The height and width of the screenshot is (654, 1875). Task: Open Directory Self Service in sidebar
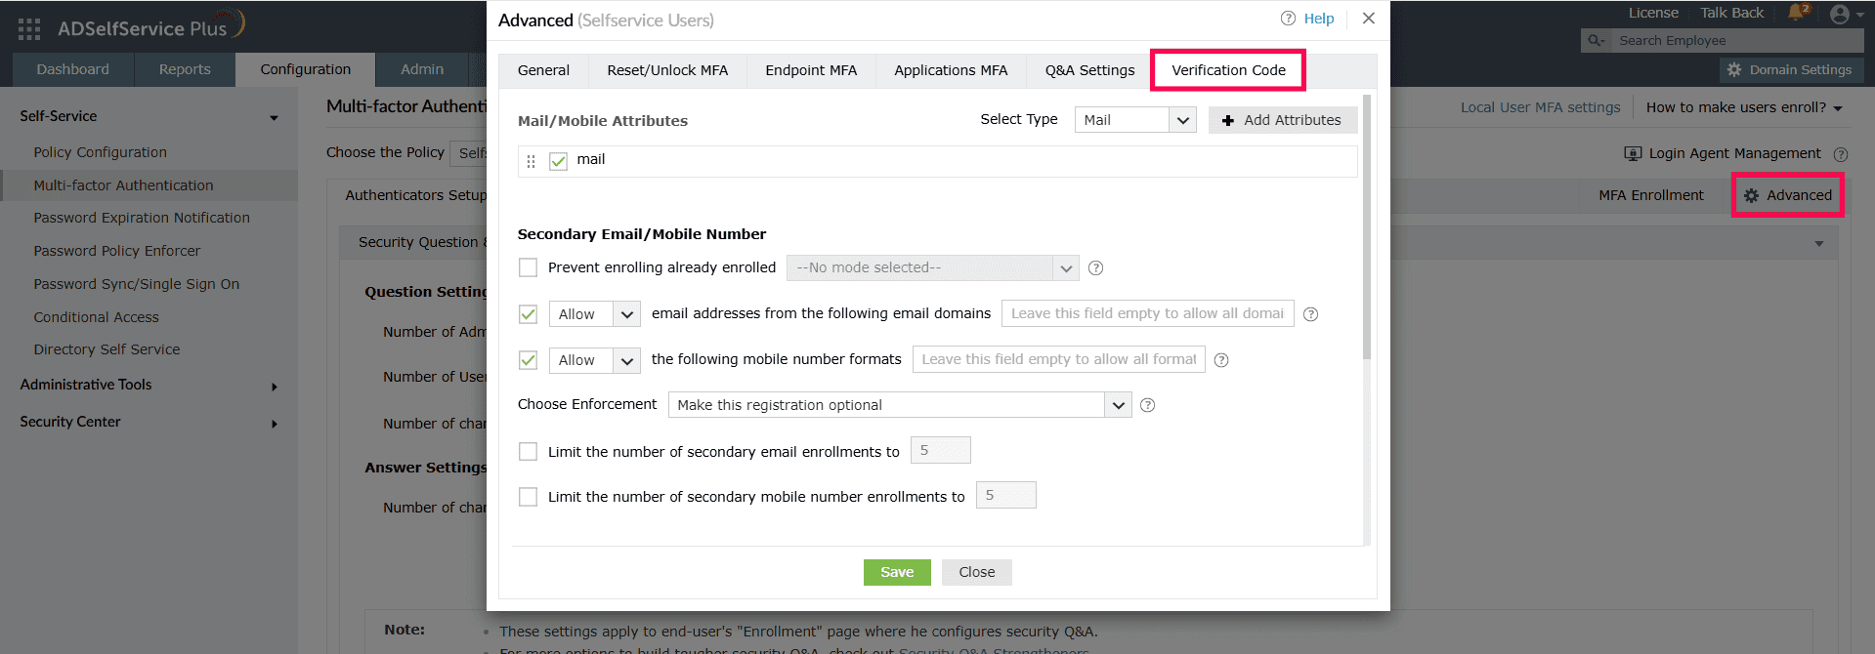pyautogui.click(x=107, y=349)
